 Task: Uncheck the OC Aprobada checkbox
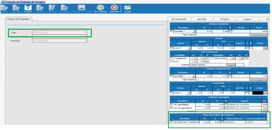[x=171, y=104]
